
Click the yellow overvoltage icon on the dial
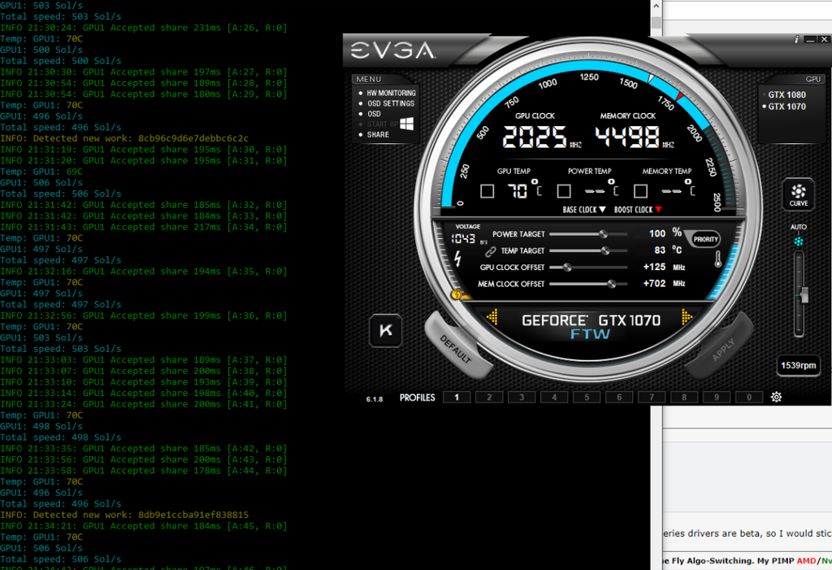457,294
